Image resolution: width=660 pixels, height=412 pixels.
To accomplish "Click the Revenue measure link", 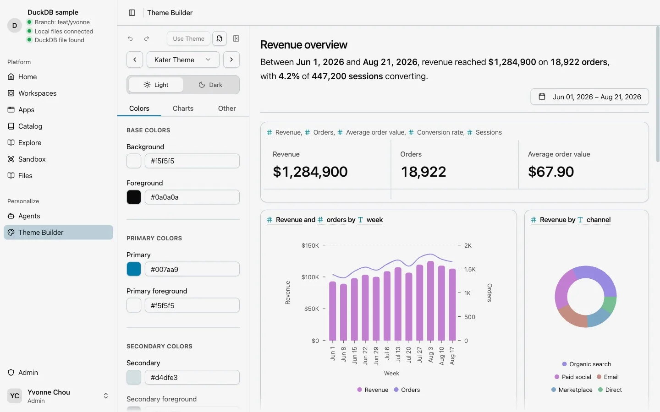I will (x=284, y=133).
